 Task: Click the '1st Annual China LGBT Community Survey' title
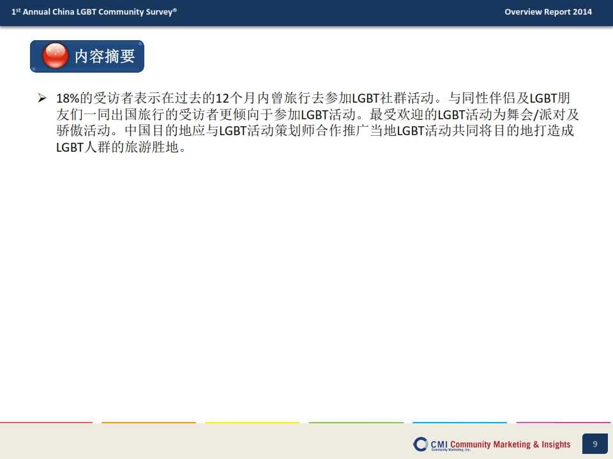click(94, 11)
